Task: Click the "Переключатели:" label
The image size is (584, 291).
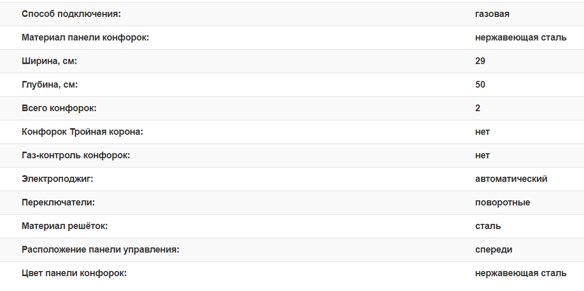Action: [58, 202]
